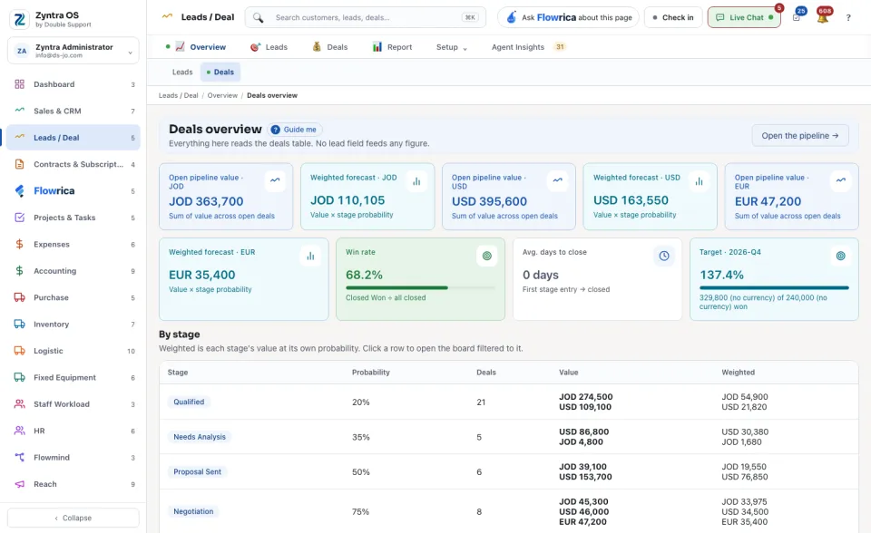Select Leads / Deal in the sidebar menu
This screenshot has height=533, width=871.
coord(73,138)
